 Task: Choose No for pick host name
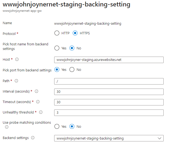tap(72, 48)
